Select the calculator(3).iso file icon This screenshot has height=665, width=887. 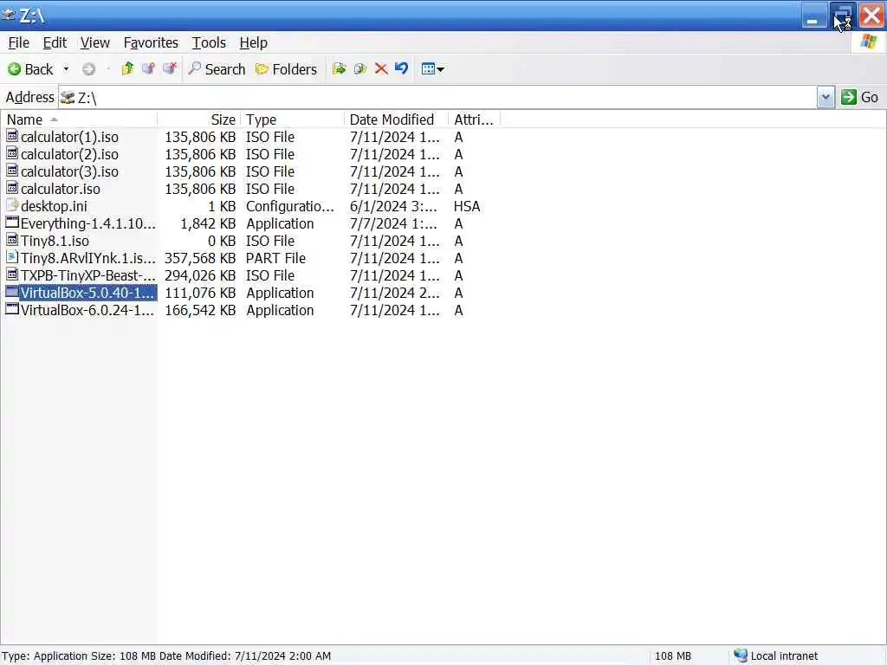pos(12,171)
